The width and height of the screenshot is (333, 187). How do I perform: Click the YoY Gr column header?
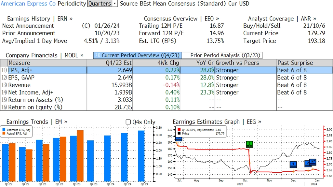click(x=197, y=63)
